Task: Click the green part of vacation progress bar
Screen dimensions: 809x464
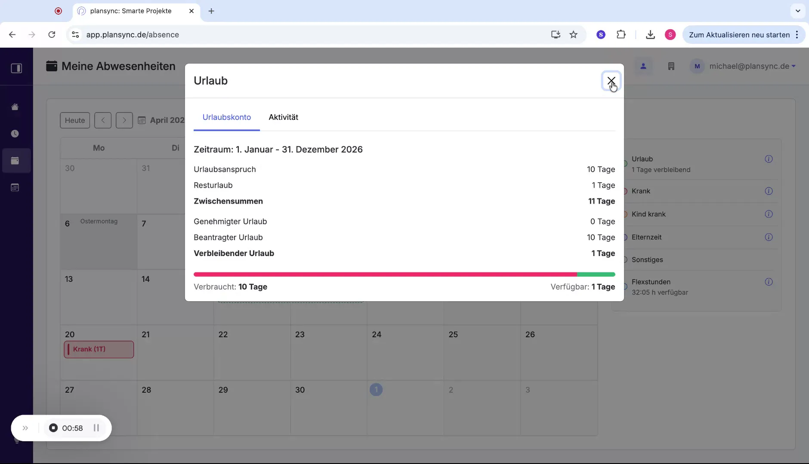Action: [x=596, y=274]
